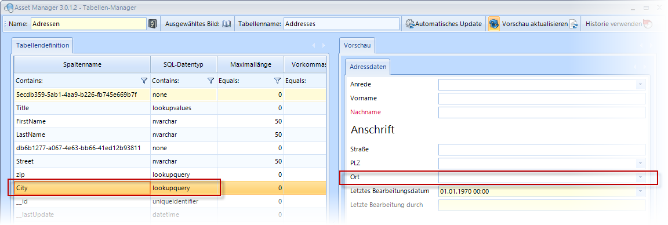Click the highlighted preview toggle icon in toolbar
This screenshot has height=225, width=668.
[494, 24]
